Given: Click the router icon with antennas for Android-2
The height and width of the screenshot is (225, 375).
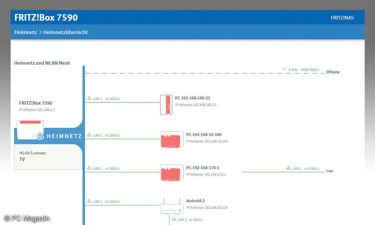Looking at the screenshot, I should pyautogui.click(x=172, y=206).
